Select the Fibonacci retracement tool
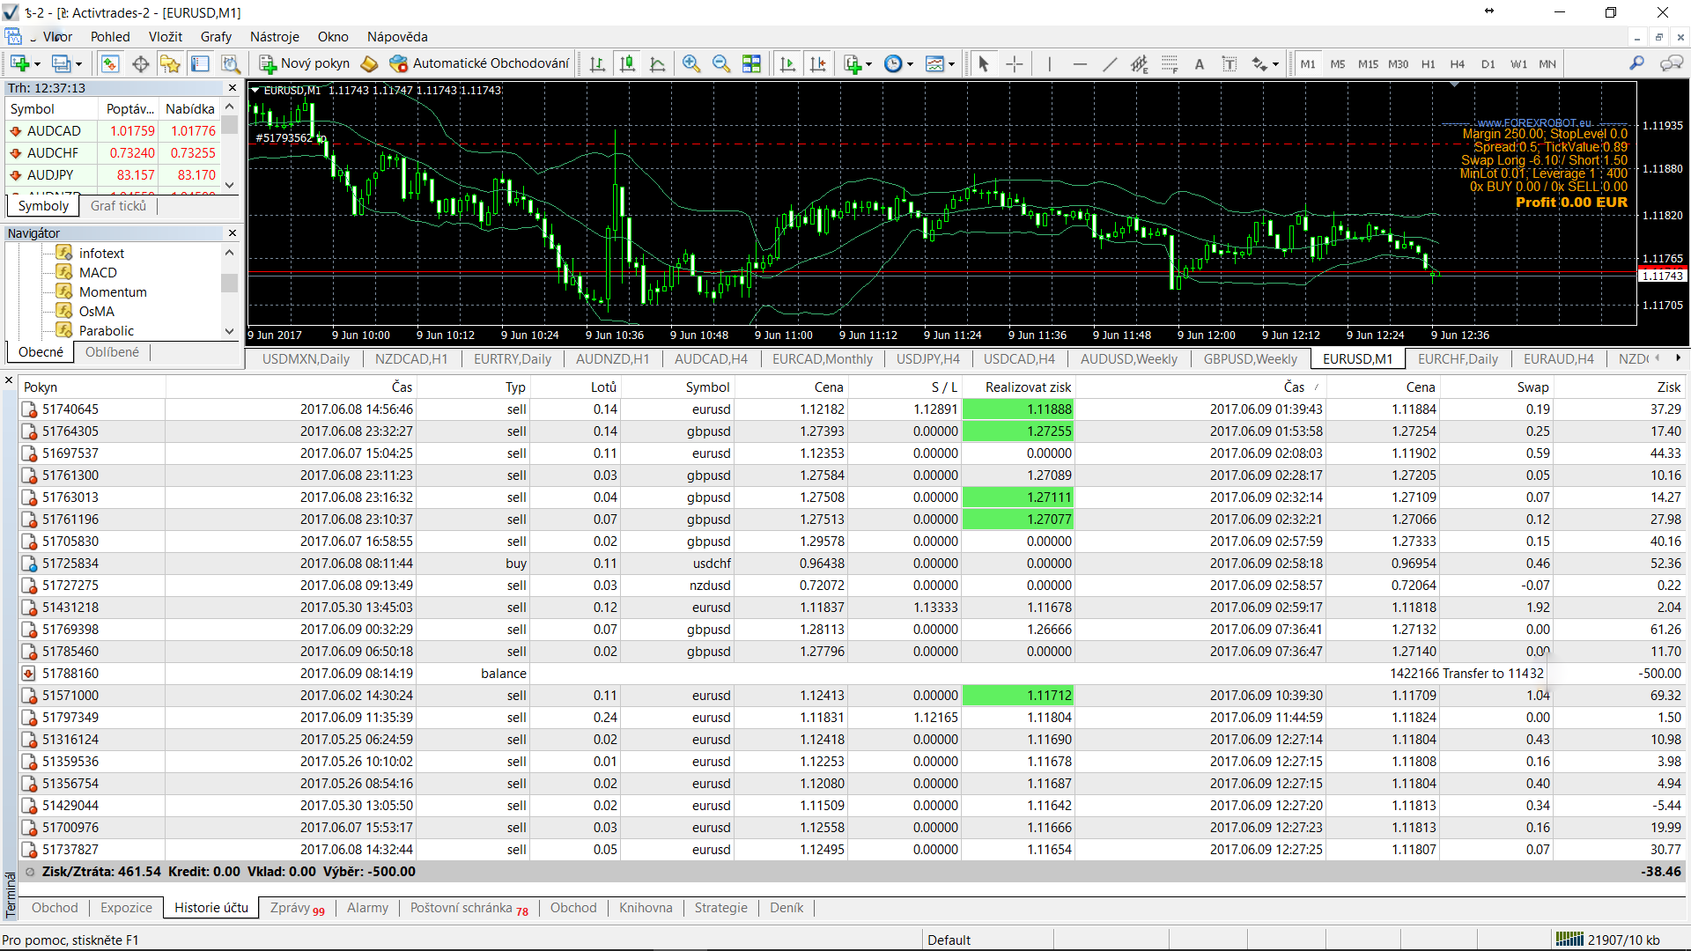 click(1170, 63)
